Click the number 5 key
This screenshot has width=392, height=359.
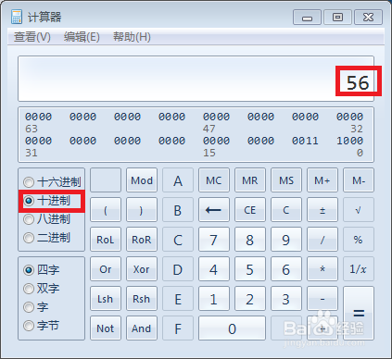tap(250, 269)
